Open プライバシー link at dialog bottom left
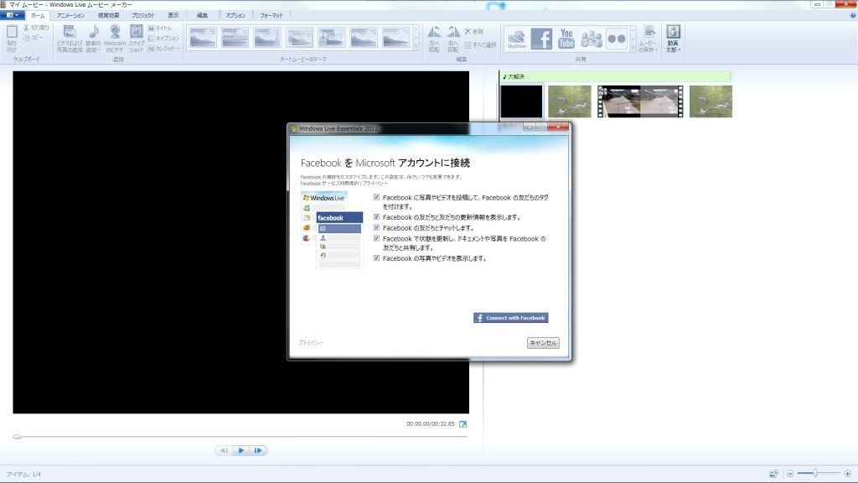 [x=311, y=343]
